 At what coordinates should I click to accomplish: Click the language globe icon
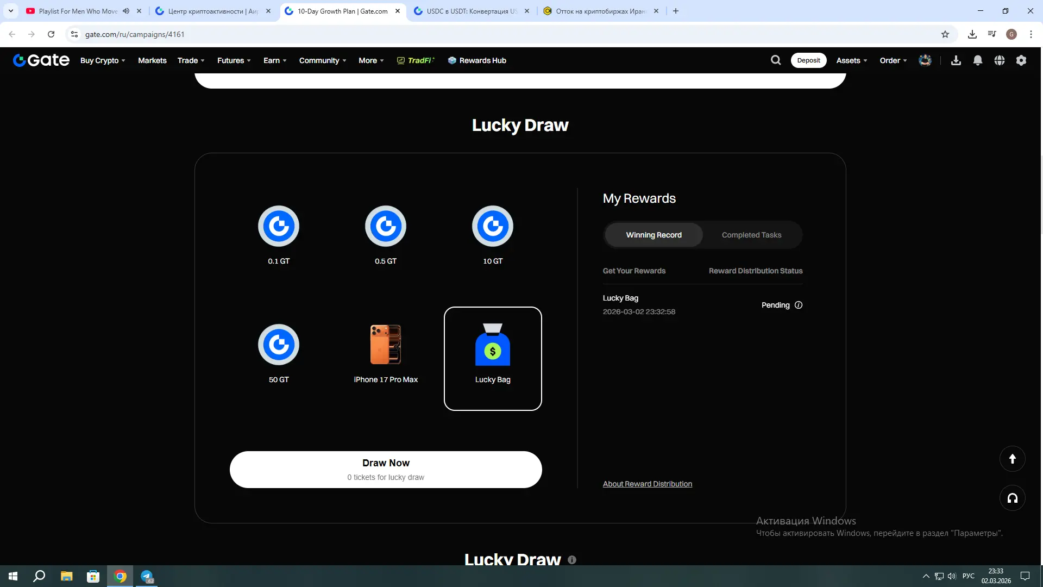999,60
